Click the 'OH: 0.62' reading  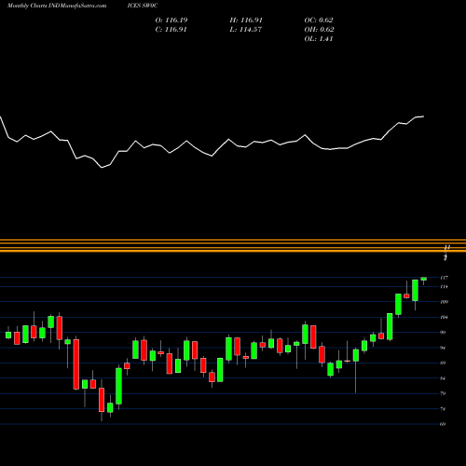(320, 30)
